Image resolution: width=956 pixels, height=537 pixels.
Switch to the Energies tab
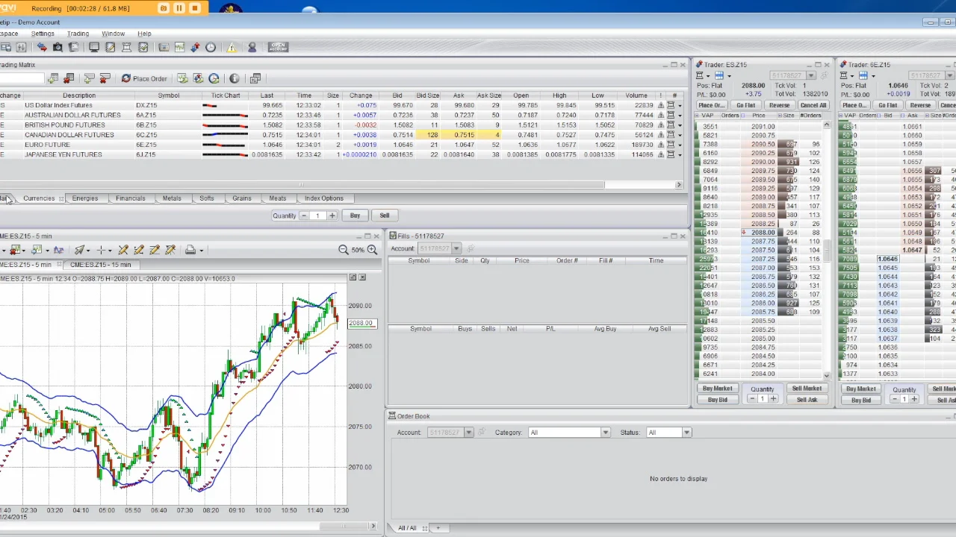[x=85, y=198]
